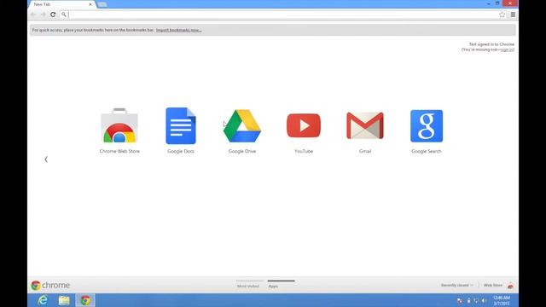The height and width of the screenshot is (307, 546).
Task: Open the Web Store link at bottom
Action: tap(493, 285)
